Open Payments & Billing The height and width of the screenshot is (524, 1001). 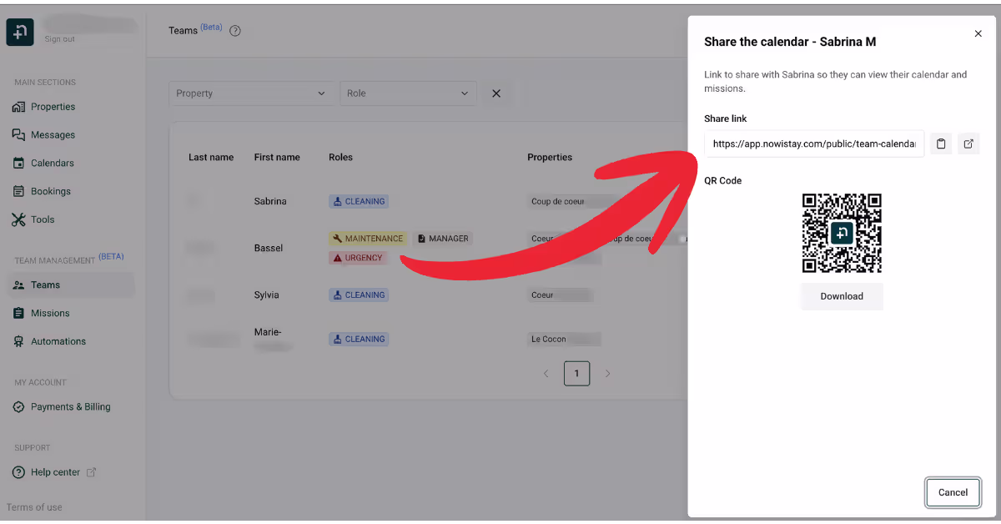pyautogui.click(x=71, y=407)
